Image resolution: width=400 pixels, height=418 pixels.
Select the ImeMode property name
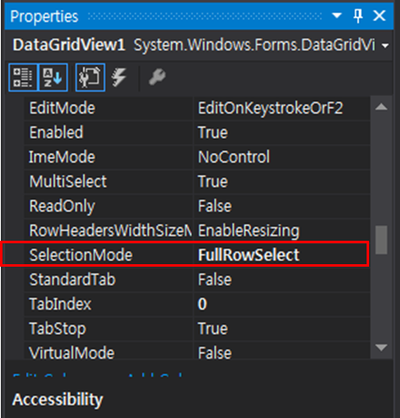(62, 157)
